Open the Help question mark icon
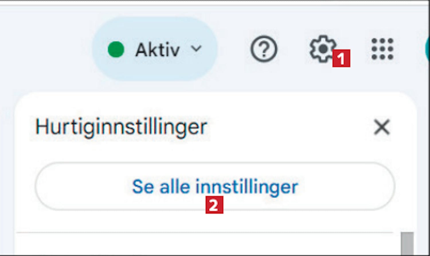The image size is (430, 256). 264,49
